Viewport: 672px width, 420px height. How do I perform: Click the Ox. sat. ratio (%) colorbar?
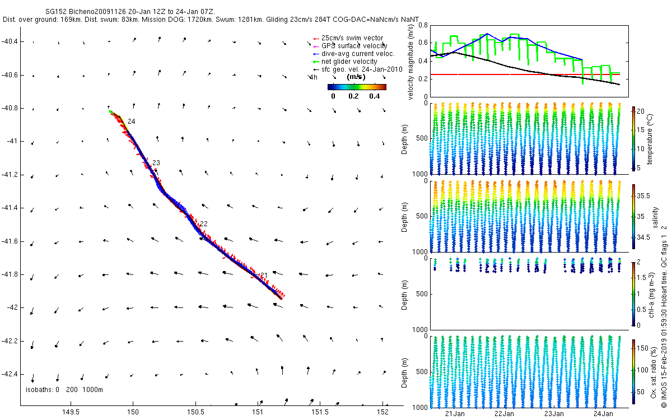[x=634, y=372]
